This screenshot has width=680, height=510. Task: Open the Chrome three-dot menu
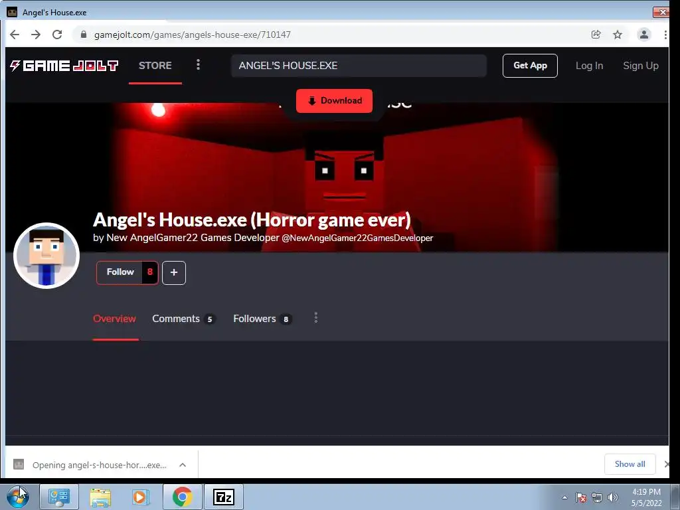665,35
